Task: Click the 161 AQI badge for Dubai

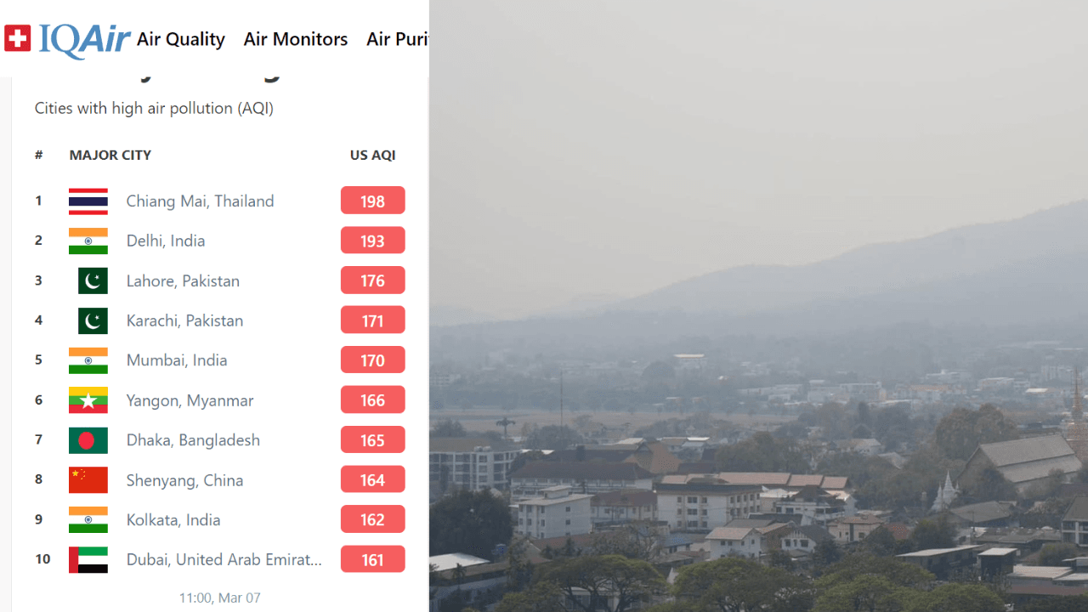Action: (x=372, y=559)
